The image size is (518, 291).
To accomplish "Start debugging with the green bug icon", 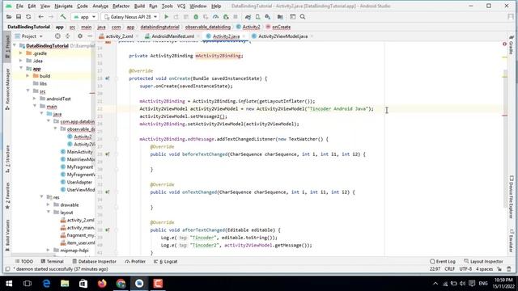I will click(x=196, y=17).
